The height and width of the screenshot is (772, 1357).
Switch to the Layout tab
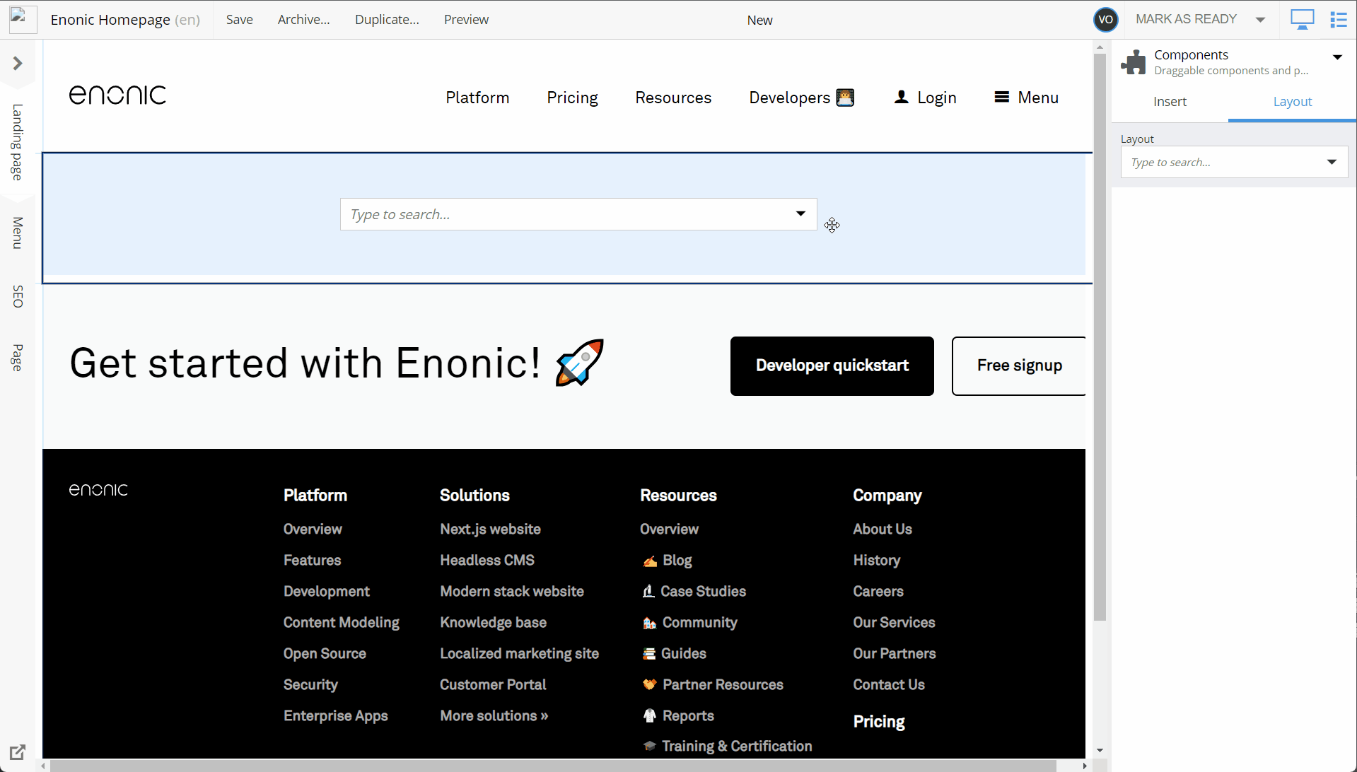point(1292,102)
